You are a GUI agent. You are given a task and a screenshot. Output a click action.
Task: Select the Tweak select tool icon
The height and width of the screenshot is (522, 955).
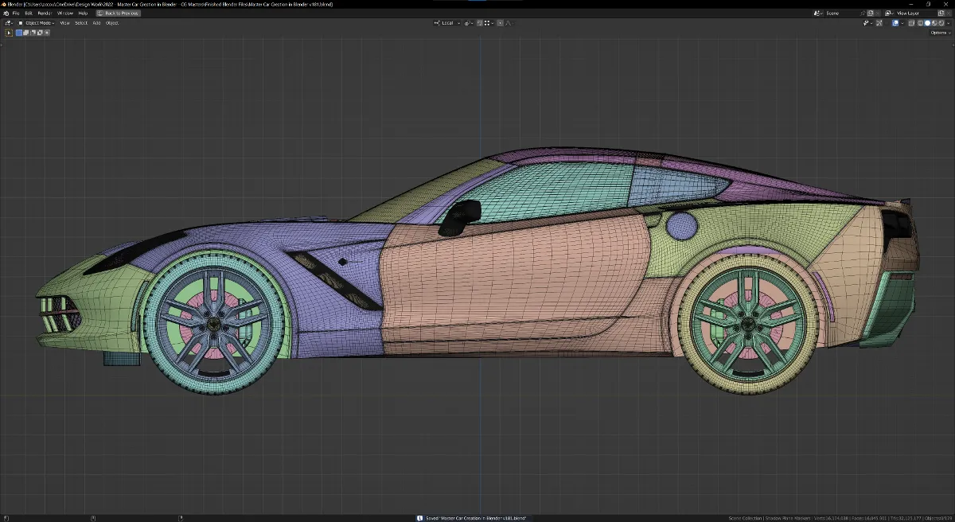[10, 33]
